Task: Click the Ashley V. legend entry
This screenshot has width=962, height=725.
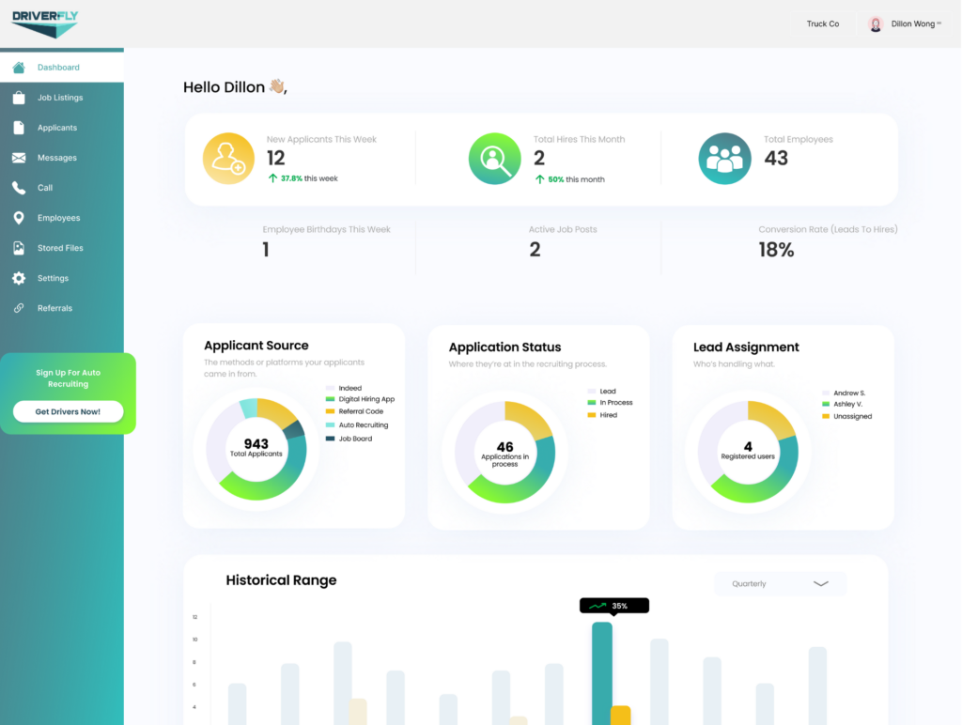Action: [842, 404]
